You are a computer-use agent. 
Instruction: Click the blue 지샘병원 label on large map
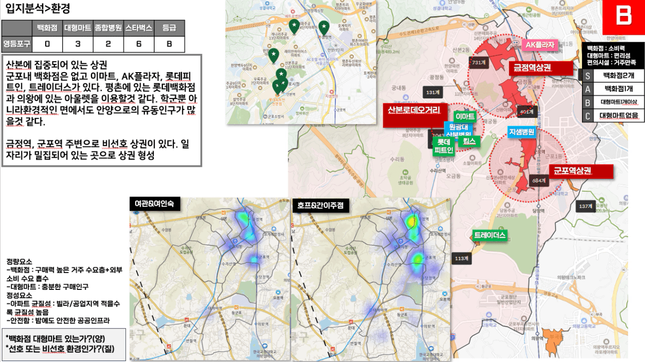(x=522, y=132)
